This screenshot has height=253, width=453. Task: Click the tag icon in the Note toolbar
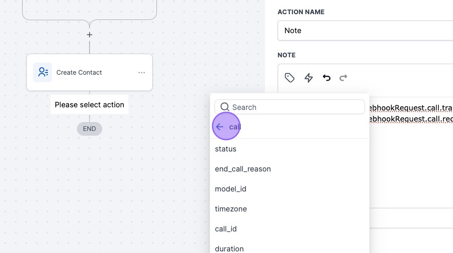[290, 78]
